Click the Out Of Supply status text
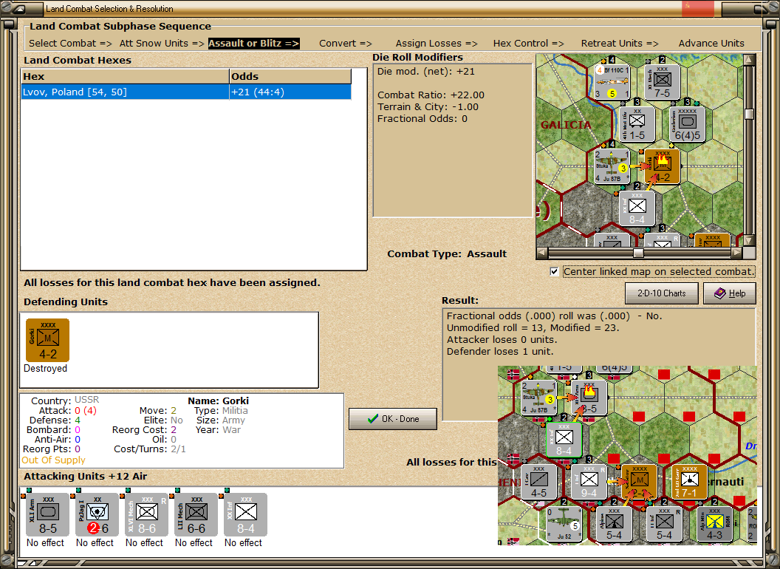The image size is (780, 569). point(54,460)
